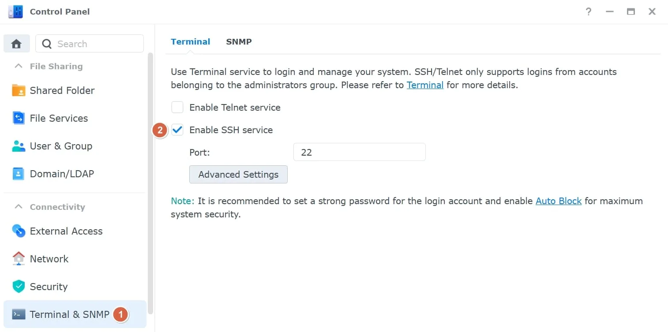Click the SSH Port field
The image size is (668, 332).
(x=359, y=152)
